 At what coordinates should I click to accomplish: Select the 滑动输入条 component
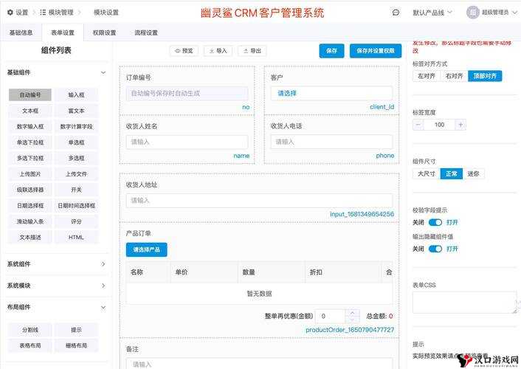30,221
